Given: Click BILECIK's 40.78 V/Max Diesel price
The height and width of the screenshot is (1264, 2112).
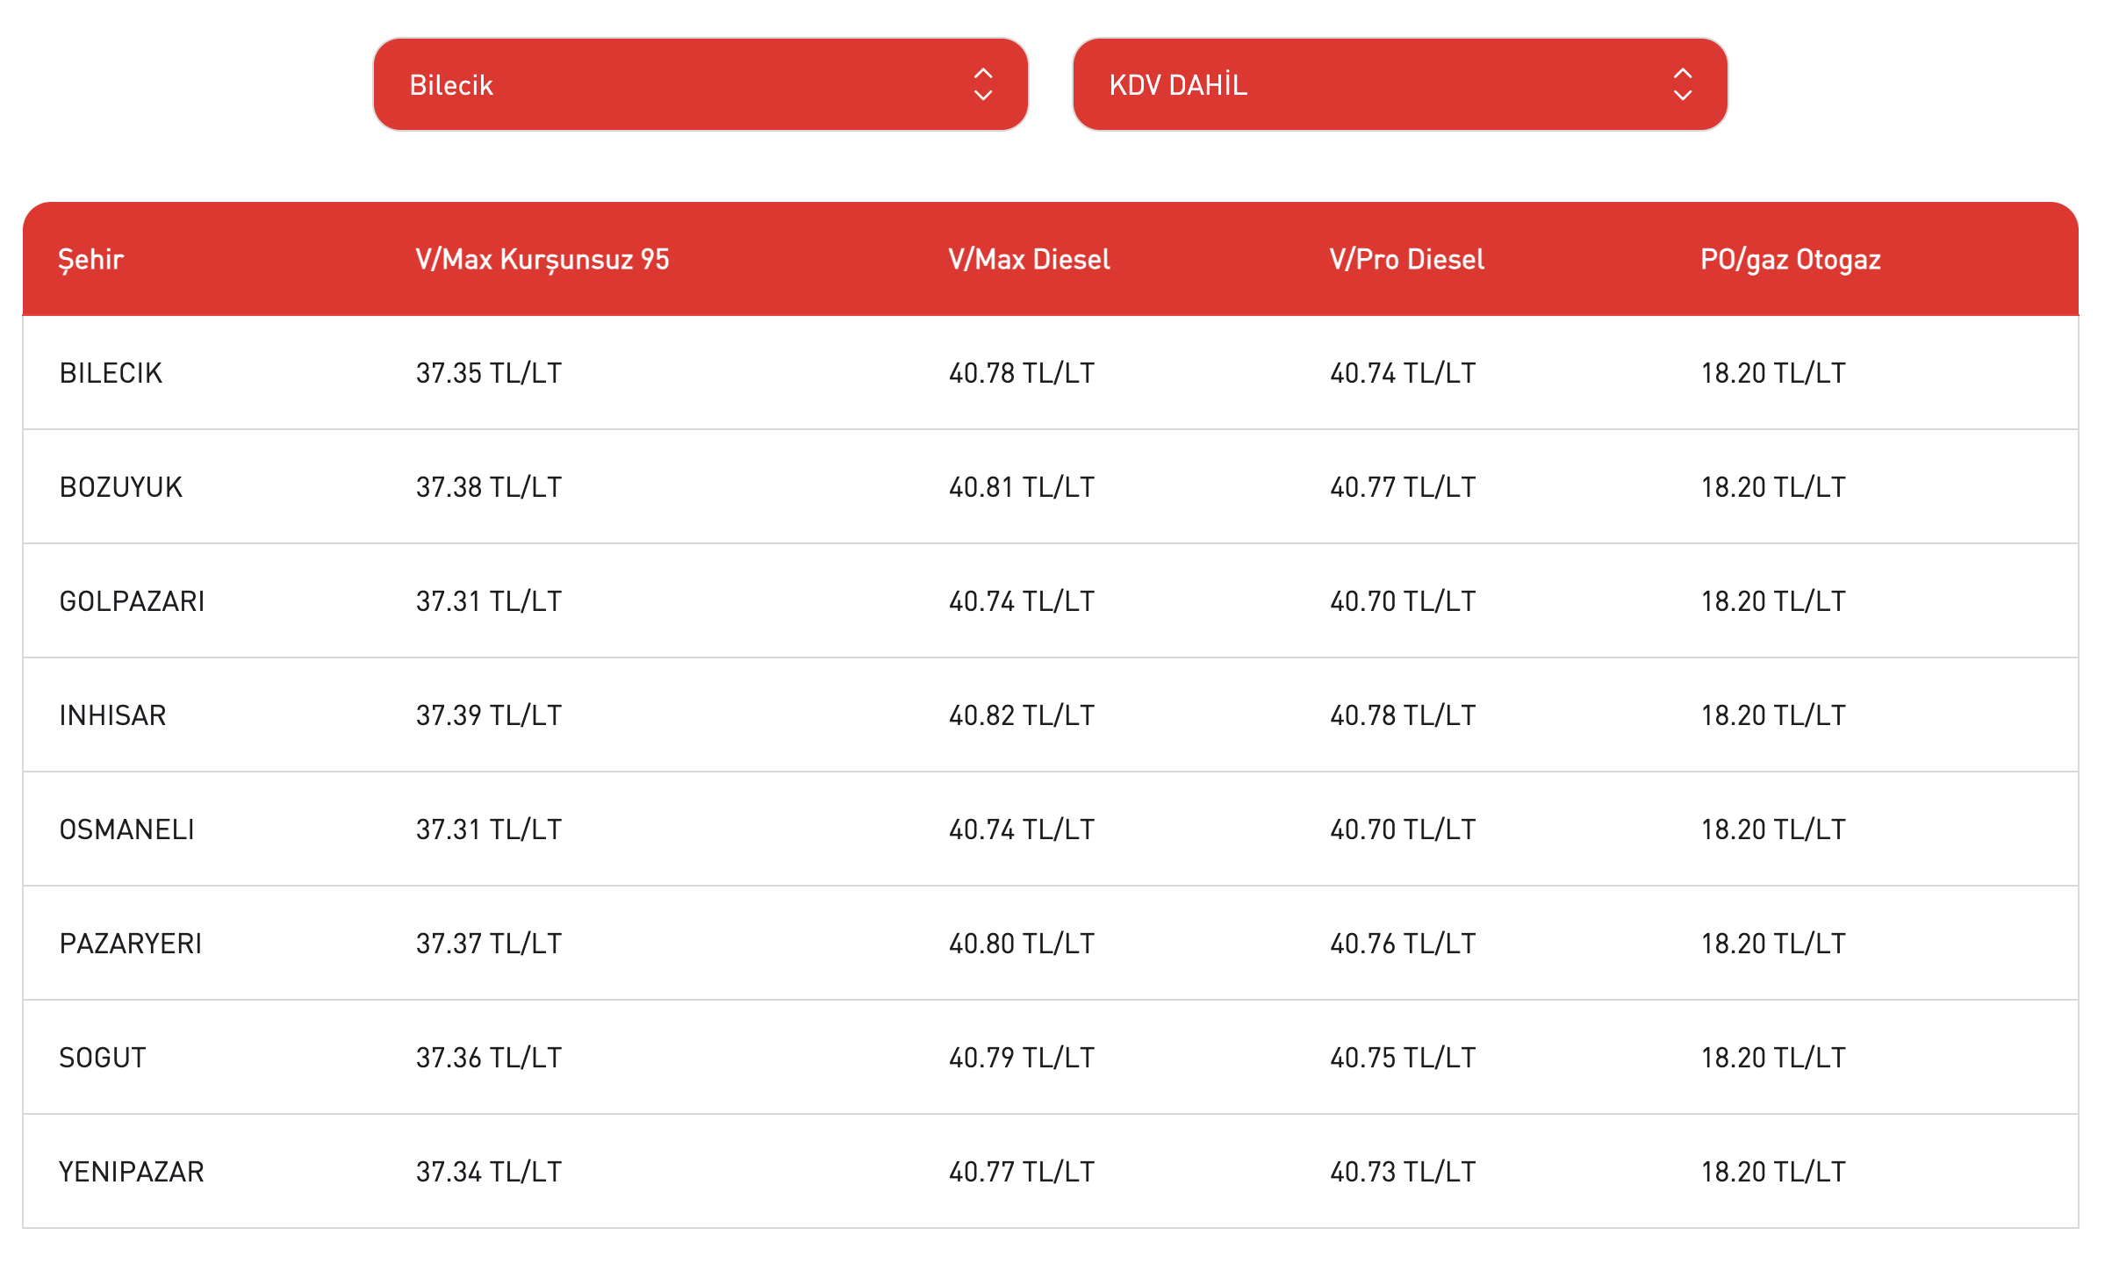Looking at the screenshot, I should (1022, 373).
